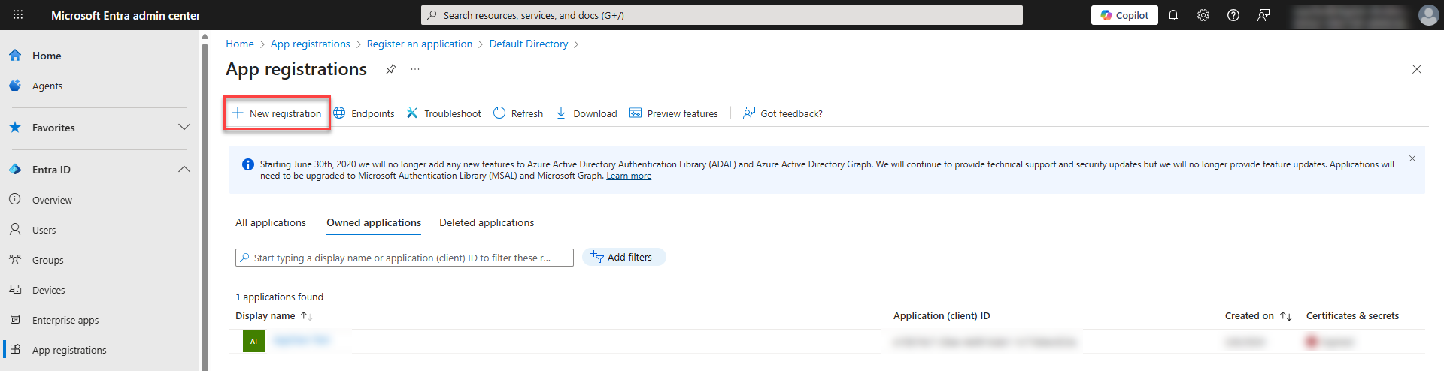
Task: Open the help question mark icon
Action: tap(1233, 15)
